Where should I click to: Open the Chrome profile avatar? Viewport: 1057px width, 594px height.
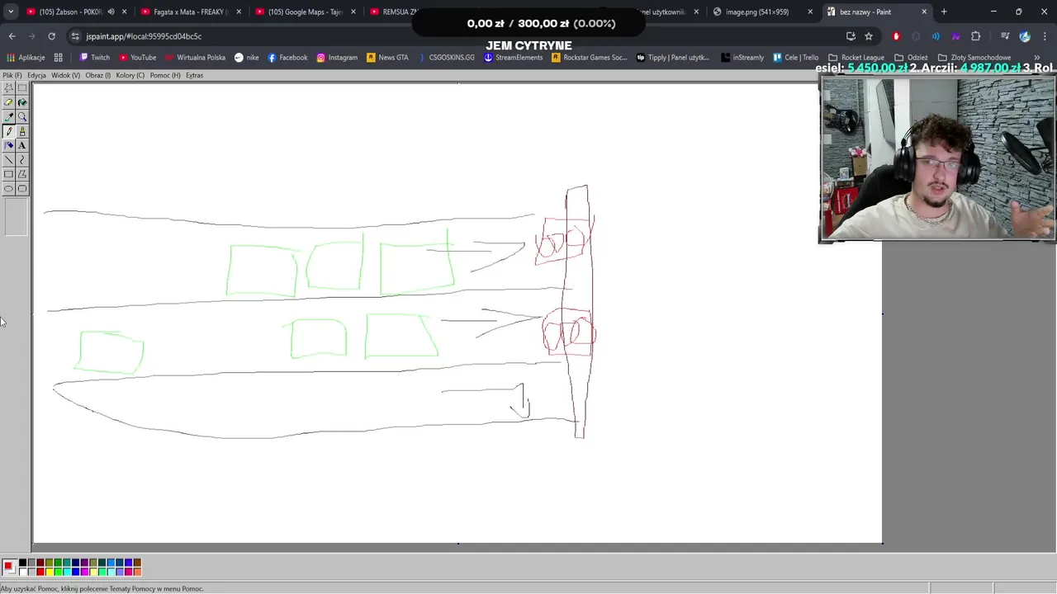[x=1025, y=36]
